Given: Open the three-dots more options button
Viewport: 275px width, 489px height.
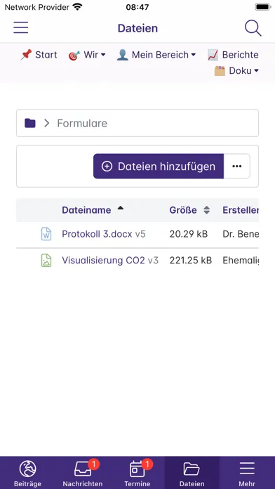Looking at the screenshot, I should click(x=236, y=167).
